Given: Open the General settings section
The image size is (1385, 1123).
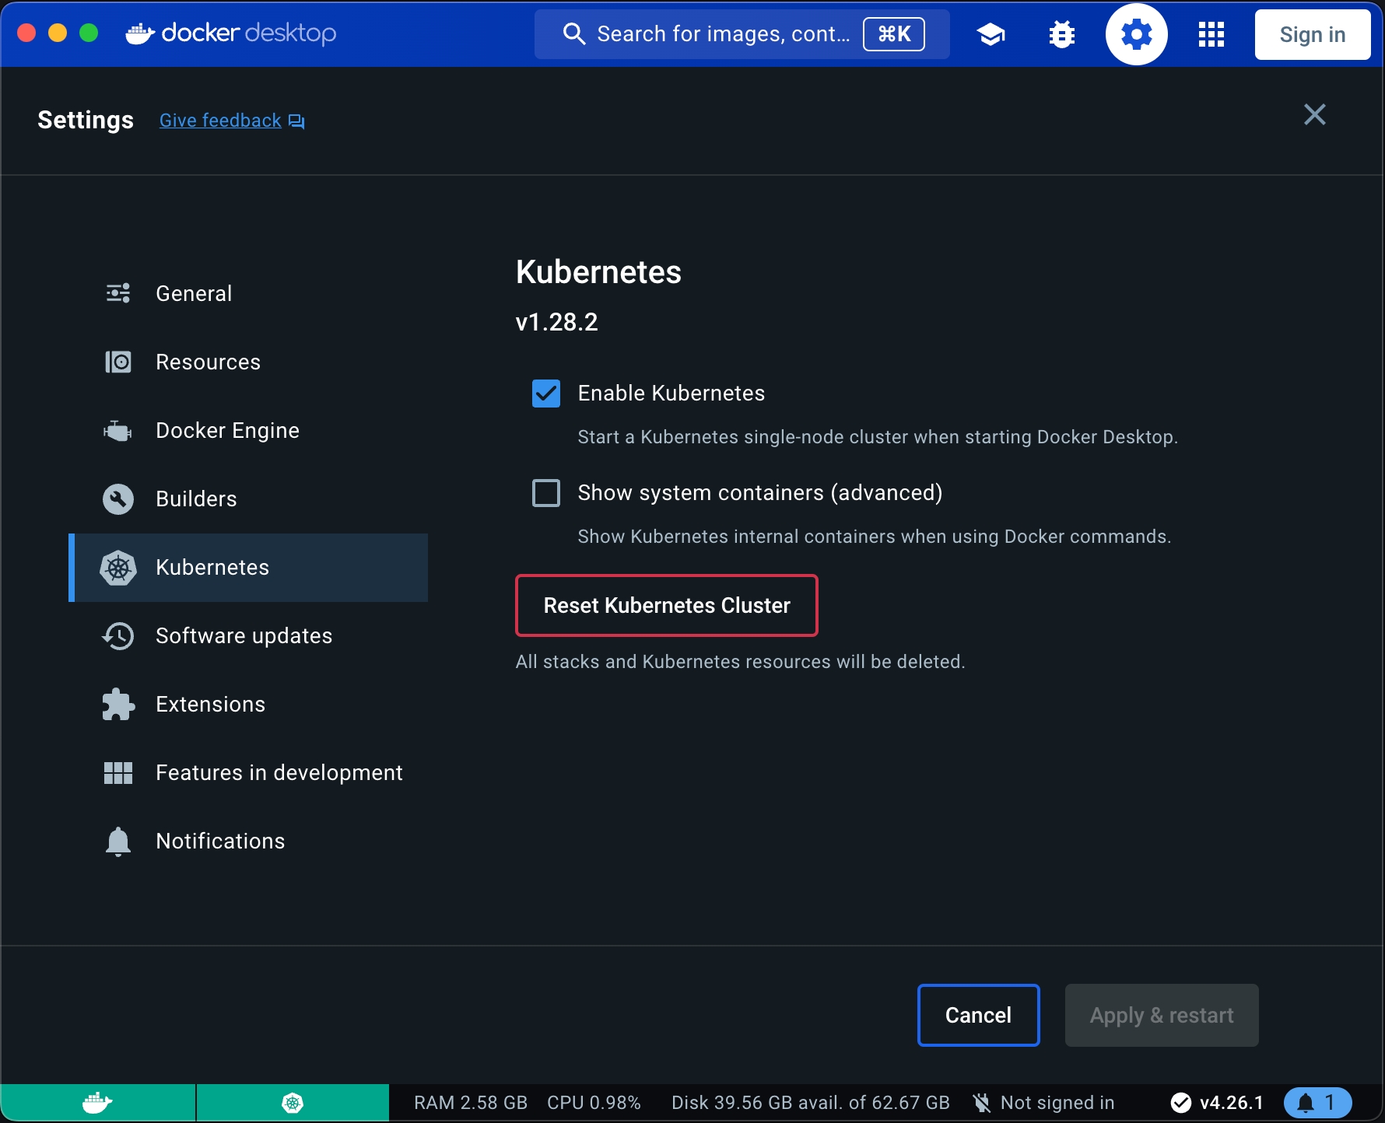Looking at the screenshot, I should click(x=194, y=294).
